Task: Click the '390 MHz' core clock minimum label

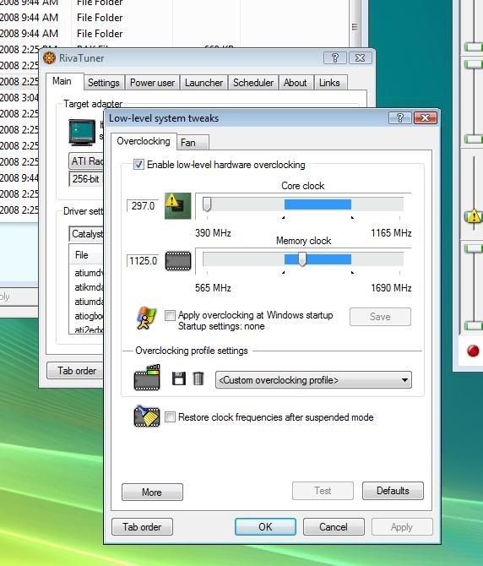Action: pyautogui.click(x=213, y=233)
